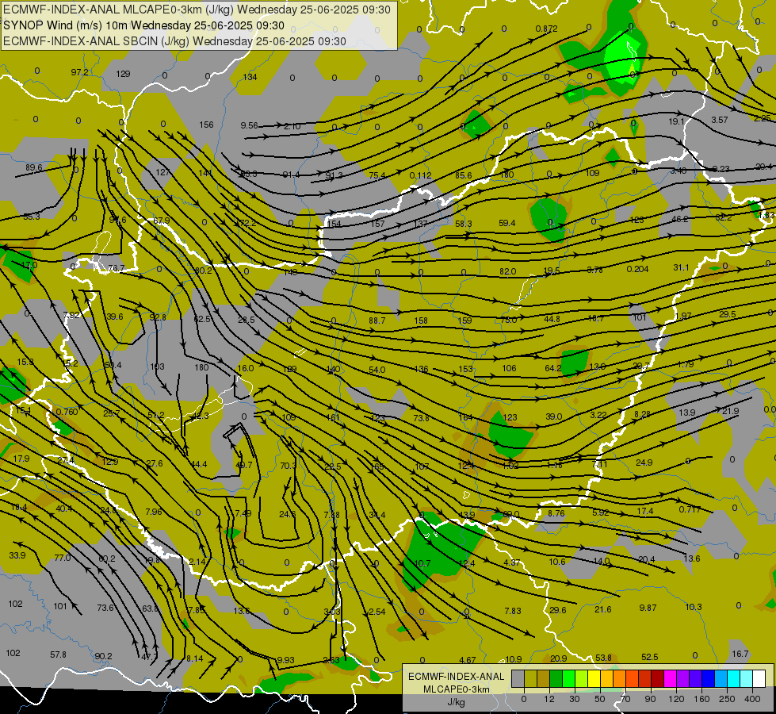Click the map value 20.4
Viewport: 776px width, 714px height.
(646, 559)
